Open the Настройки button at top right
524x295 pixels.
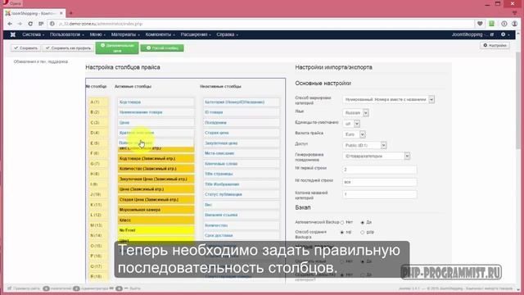pos(495,45)
